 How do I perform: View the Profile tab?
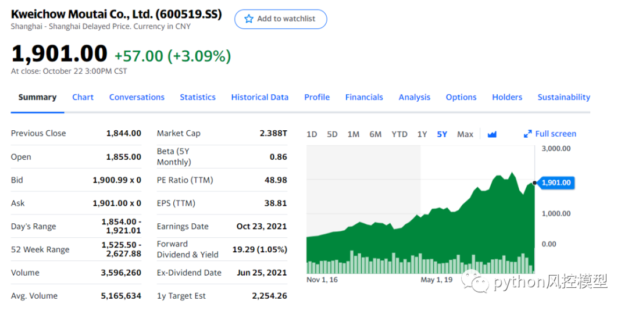point(317,97)
